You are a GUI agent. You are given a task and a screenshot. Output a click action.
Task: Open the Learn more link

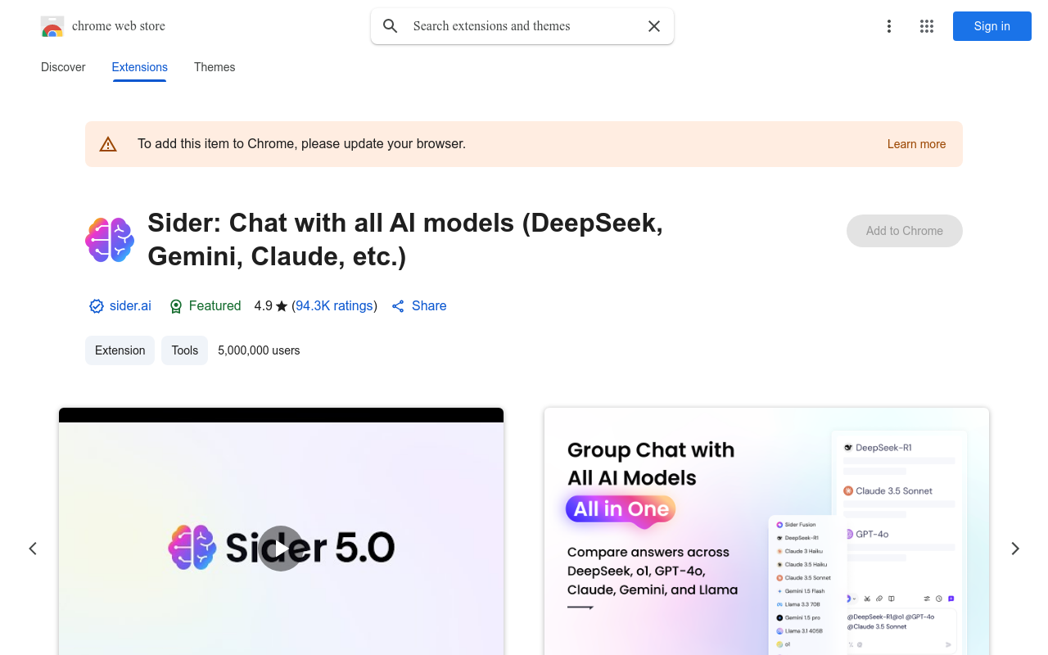tap(916, 144)
